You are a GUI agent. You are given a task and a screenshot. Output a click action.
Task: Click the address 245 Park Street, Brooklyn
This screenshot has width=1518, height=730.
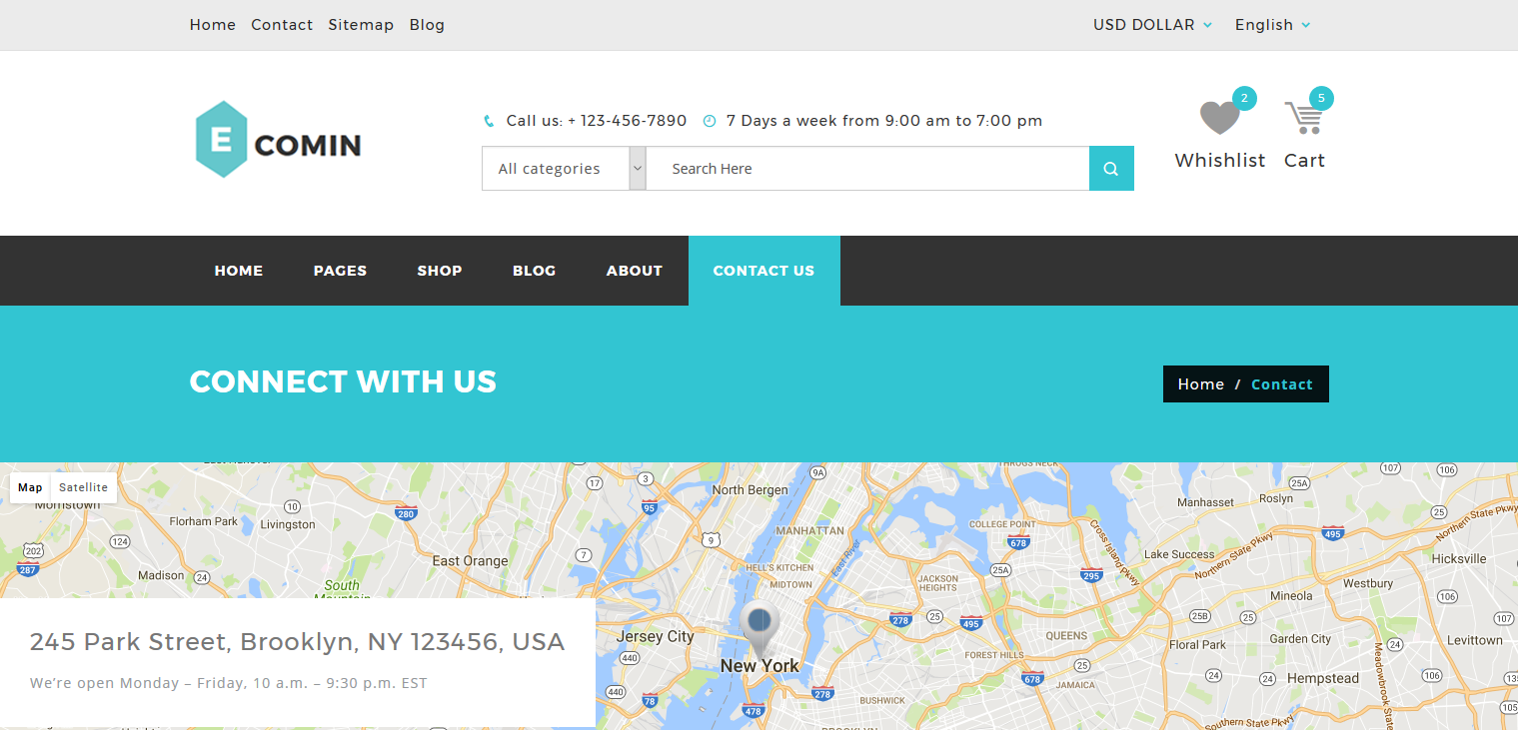pyautogui.click(x=297, y=642)
